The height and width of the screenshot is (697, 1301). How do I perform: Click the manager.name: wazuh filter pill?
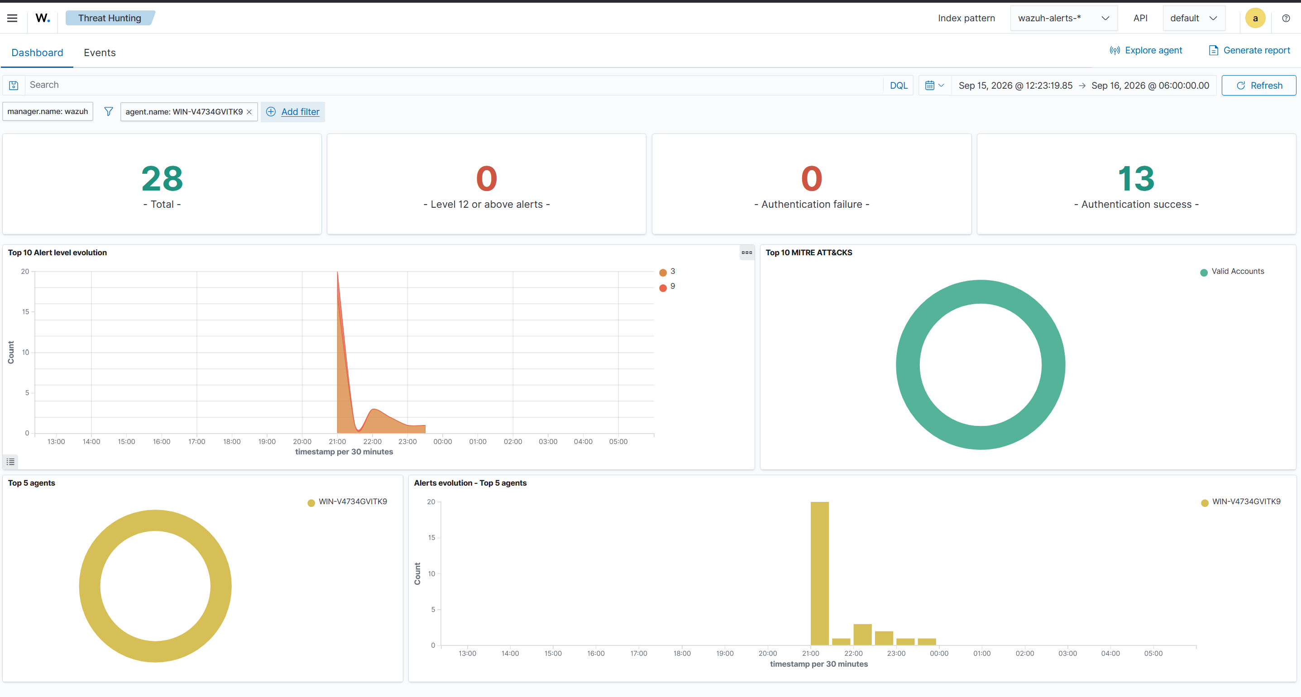click(48, 112)
